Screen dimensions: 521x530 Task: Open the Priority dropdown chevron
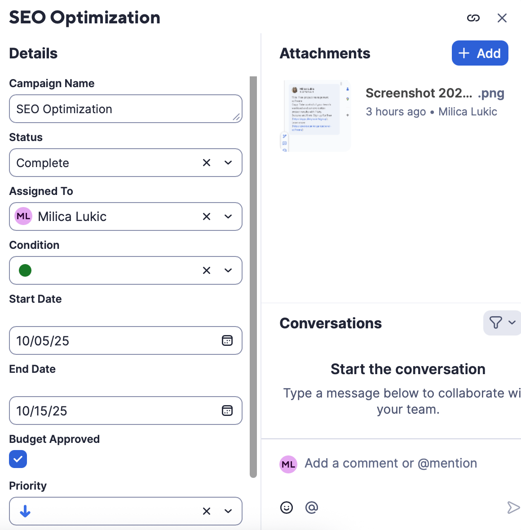pos(228,511)
